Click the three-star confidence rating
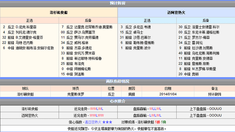 point(107,122)
